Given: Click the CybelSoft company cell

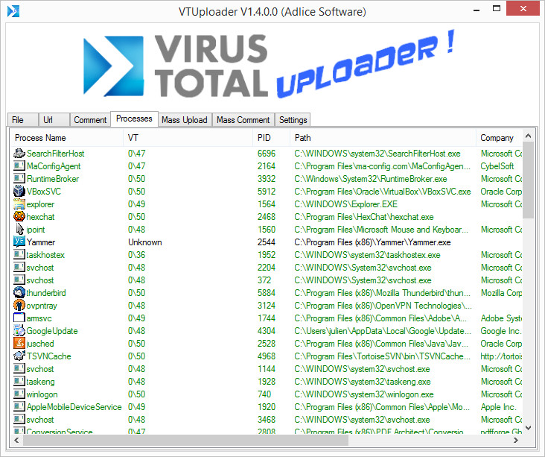Looking at the screenshot, I should pyautogui.click(x=497, y=166).
